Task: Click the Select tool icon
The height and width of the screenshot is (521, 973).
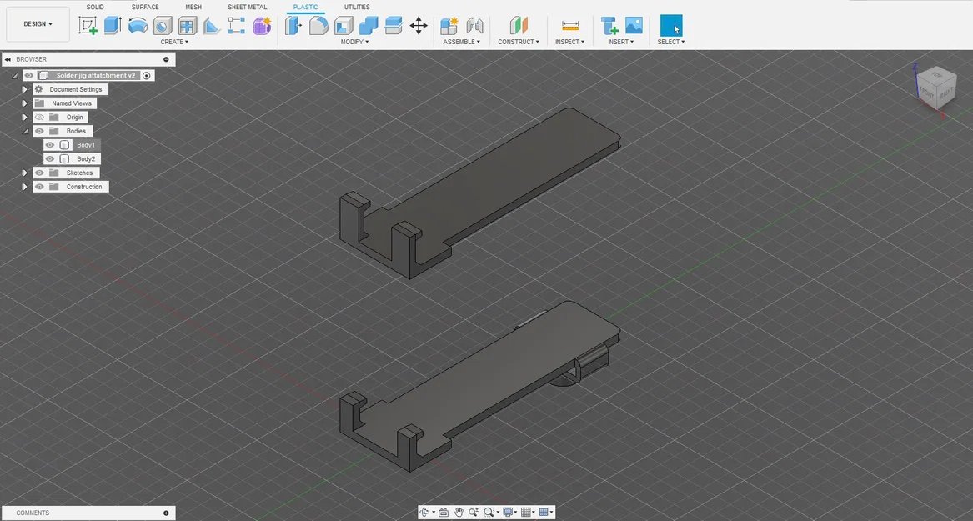Action: pyautogui.click(x=671, y=26)
